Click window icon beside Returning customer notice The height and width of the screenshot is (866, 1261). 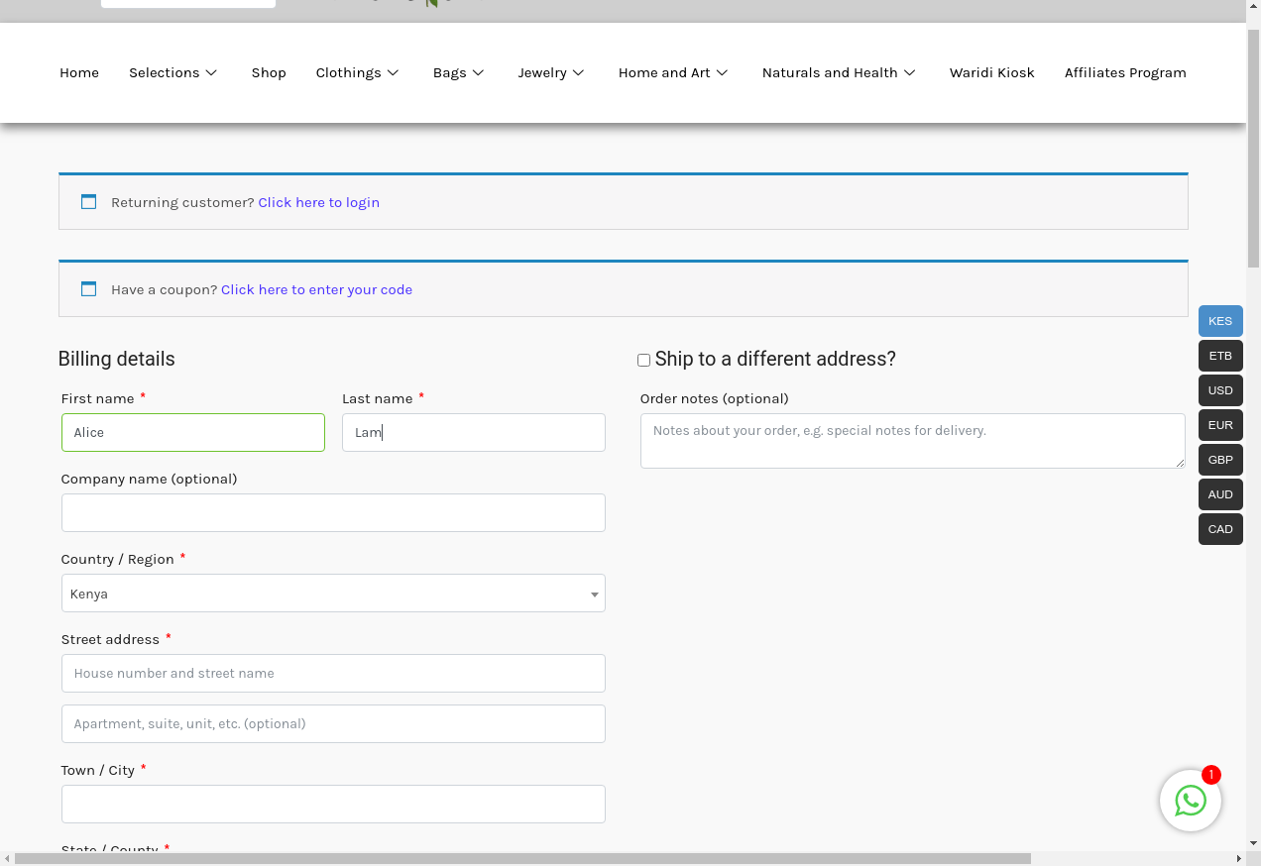(88, 202)
